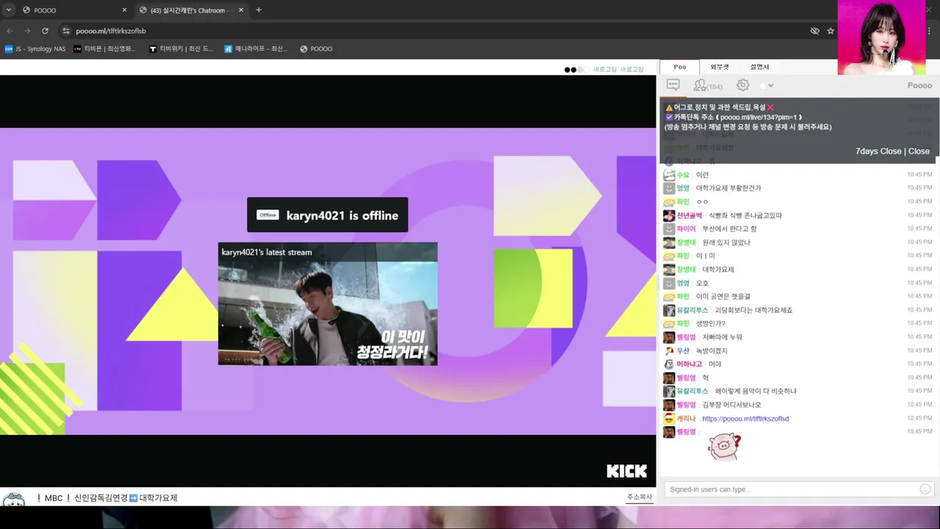Image resolution: width=940 pixels, height=529 pixels.
Task: Click the Poooo label in chat header
Action: pos(919,85)
